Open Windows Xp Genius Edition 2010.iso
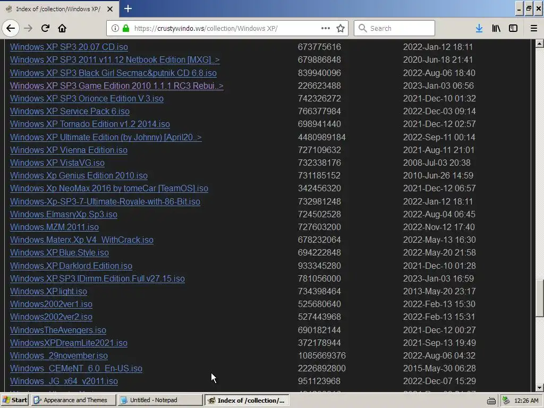This screenshot has height=408, width=544. tap(79, 175)
